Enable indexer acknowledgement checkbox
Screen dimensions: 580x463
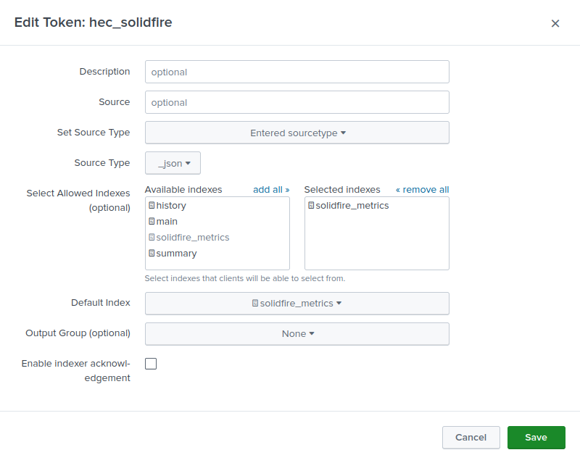151,364
